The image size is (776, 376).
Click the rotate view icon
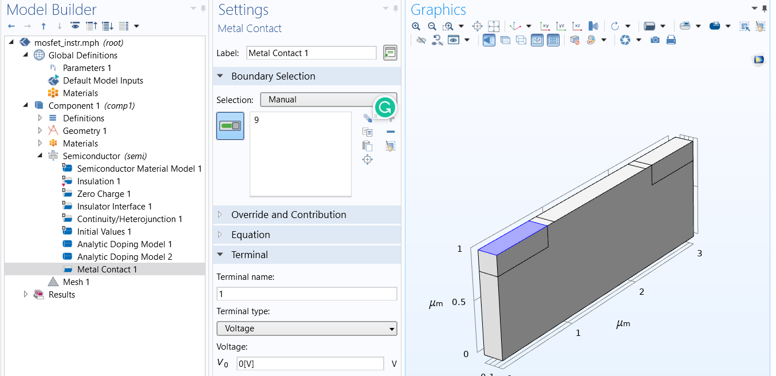(615, 26)
